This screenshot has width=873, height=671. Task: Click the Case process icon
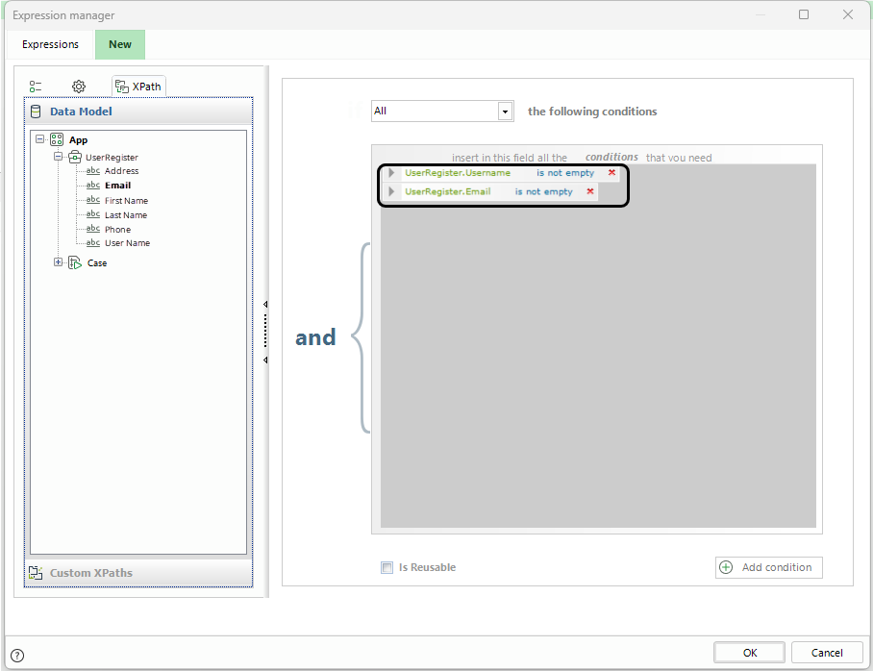75,262
